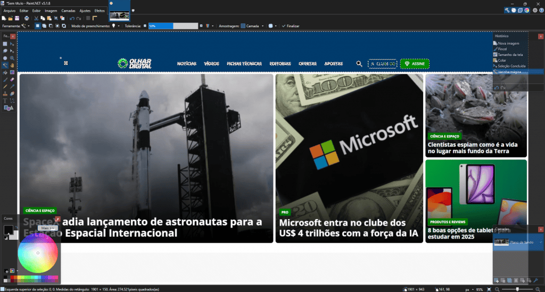
Task: Open the Camadas menu
Action: (x=68, y=11)
